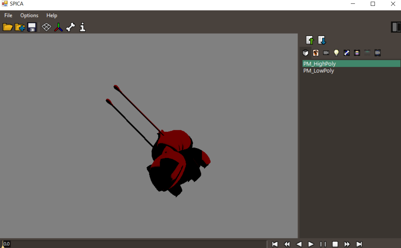
Task: Select PM_LowPoly in the model list
Action: coord(351,70)
